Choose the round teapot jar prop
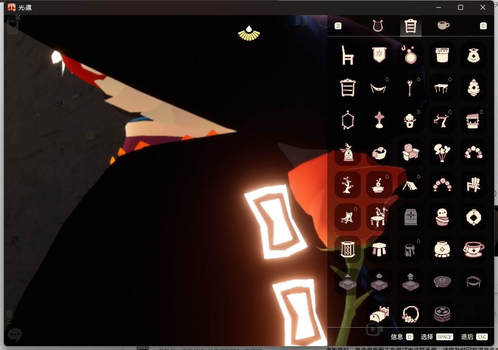The height and width of the screenshot is (350, 498). coord(442,249)
